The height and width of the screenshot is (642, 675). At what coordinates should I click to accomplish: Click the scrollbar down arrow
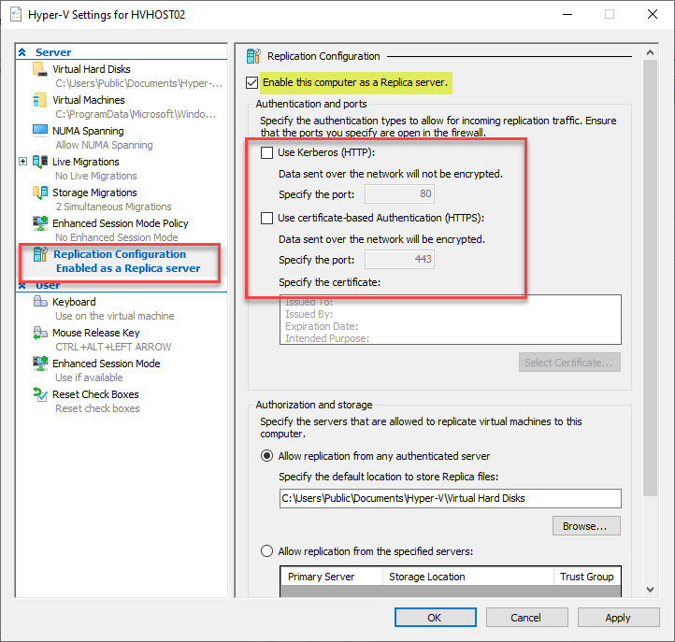tap(650, 590)
